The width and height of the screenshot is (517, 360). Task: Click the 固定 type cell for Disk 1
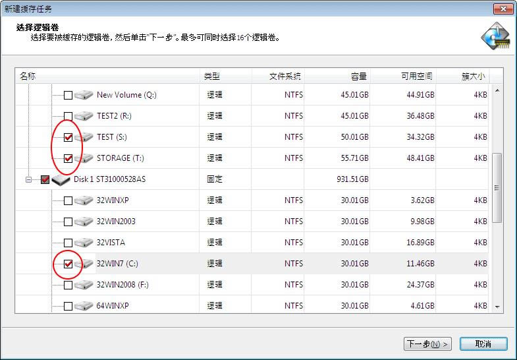(215, 179)
